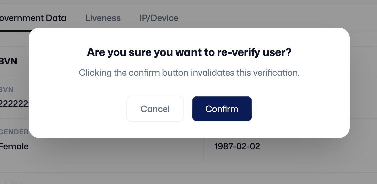377x184 pixels.
Task: Click the empty dialog space right of Confirm
Action: click(300, 109)
